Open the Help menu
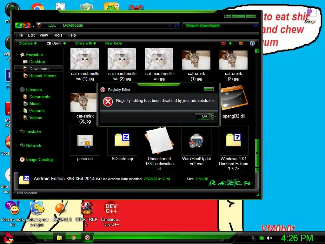 coord(71,35)
